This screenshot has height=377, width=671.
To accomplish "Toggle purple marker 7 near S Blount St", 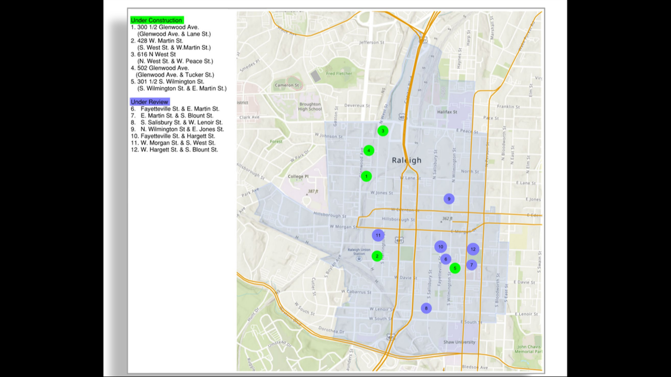I will 470,265.
